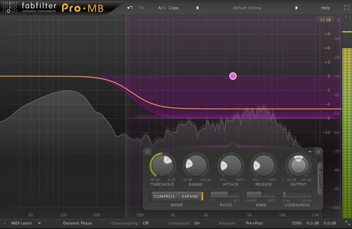Click the output level meter
This screenshot has height=229, width=352.
pyautogui.click(x=347, y=117)
